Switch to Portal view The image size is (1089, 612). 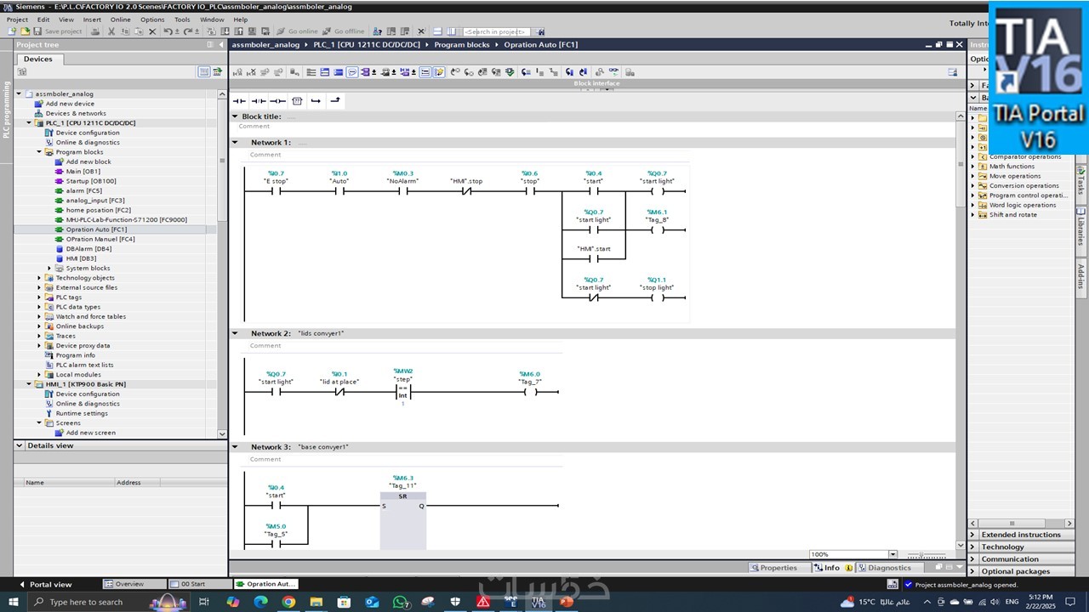click(x=47, y=584)
